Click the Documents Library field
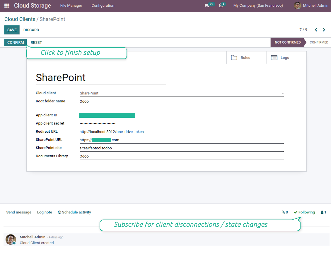 [182, 156]
